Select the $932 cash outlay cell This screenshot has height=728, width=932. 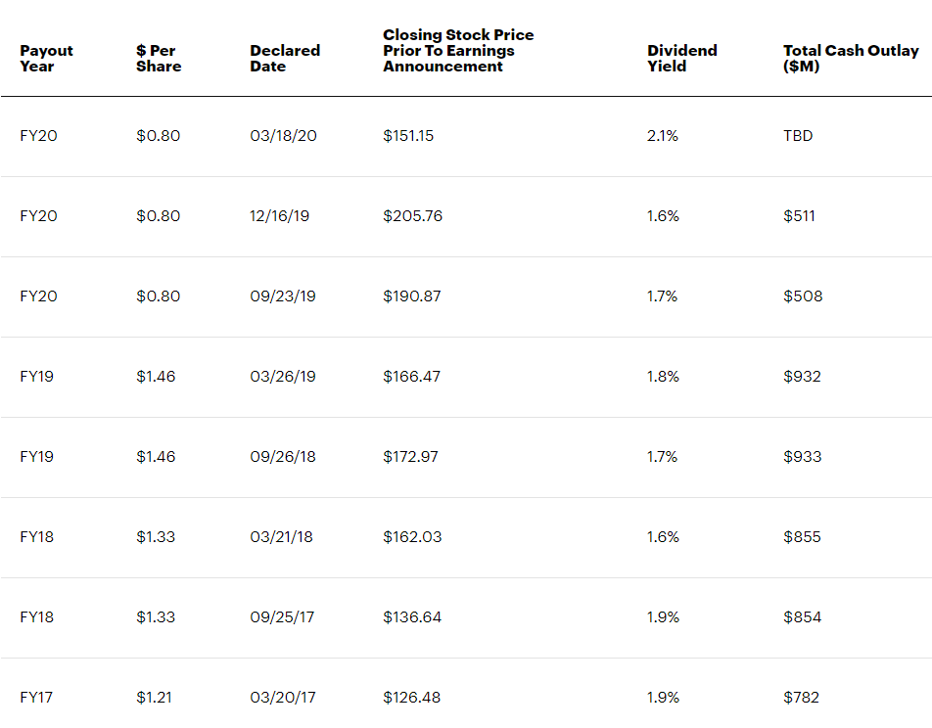(802, 377)
